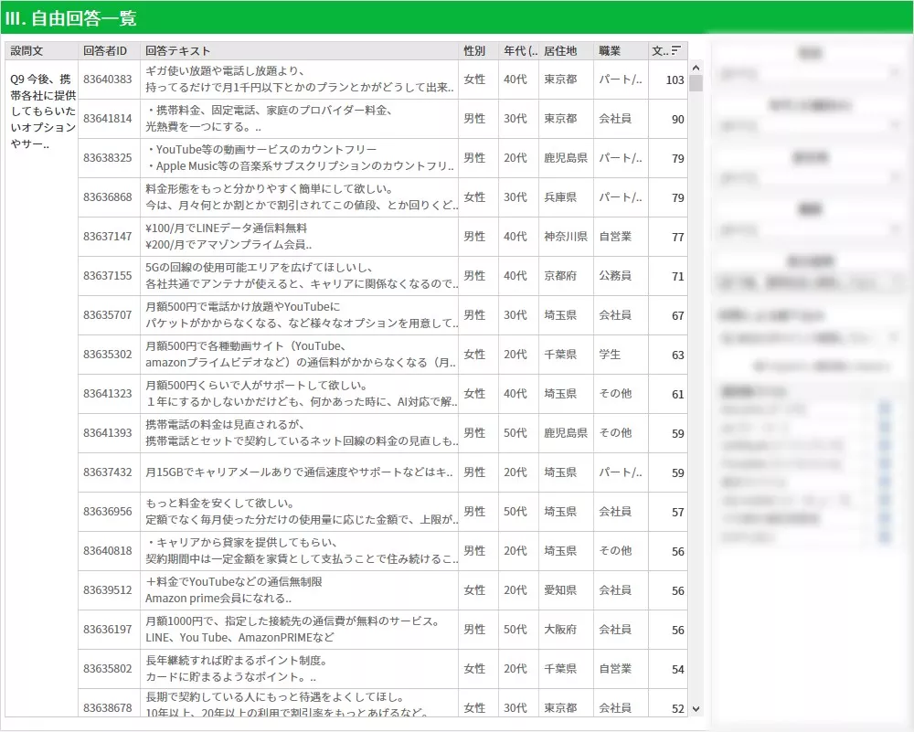Screen dimensions: 914x732
Task: Click the Q9 question text cell
Action: [x=40, y=111]
